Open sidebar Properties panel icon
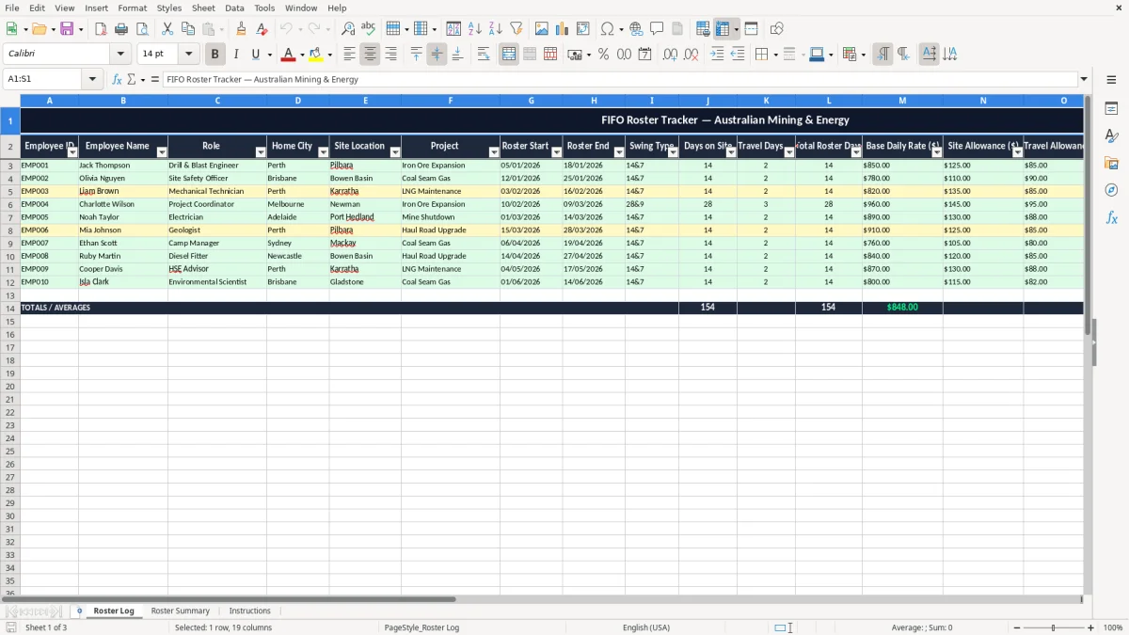The width and height of the screenshot is (1129, 635). click(x=1111, y=109)
